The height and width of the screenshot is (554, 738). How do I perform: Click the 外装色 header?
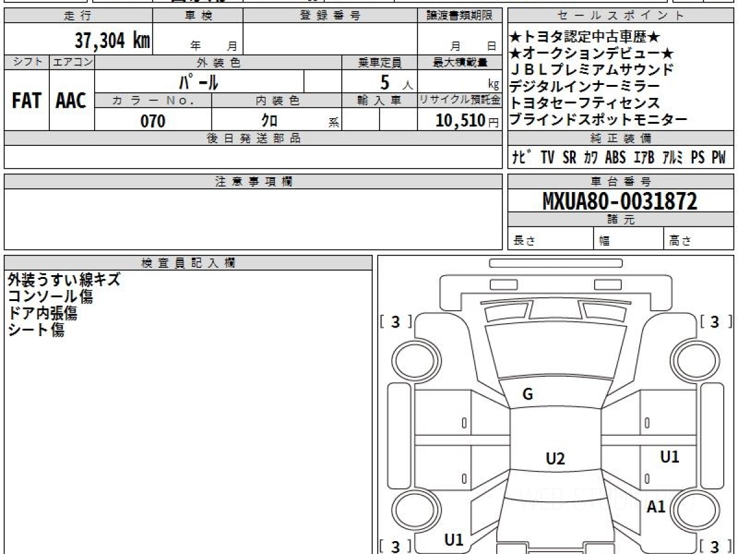pos(218,62)
